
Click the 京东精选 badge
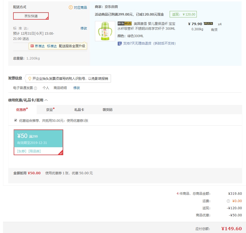pyautogui.click(x=125, y=23)
